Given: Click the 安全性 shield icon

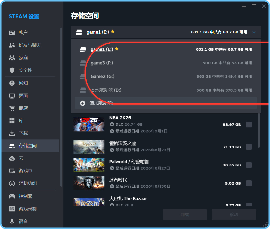Looking at the screenshot, I should point(12,70).
